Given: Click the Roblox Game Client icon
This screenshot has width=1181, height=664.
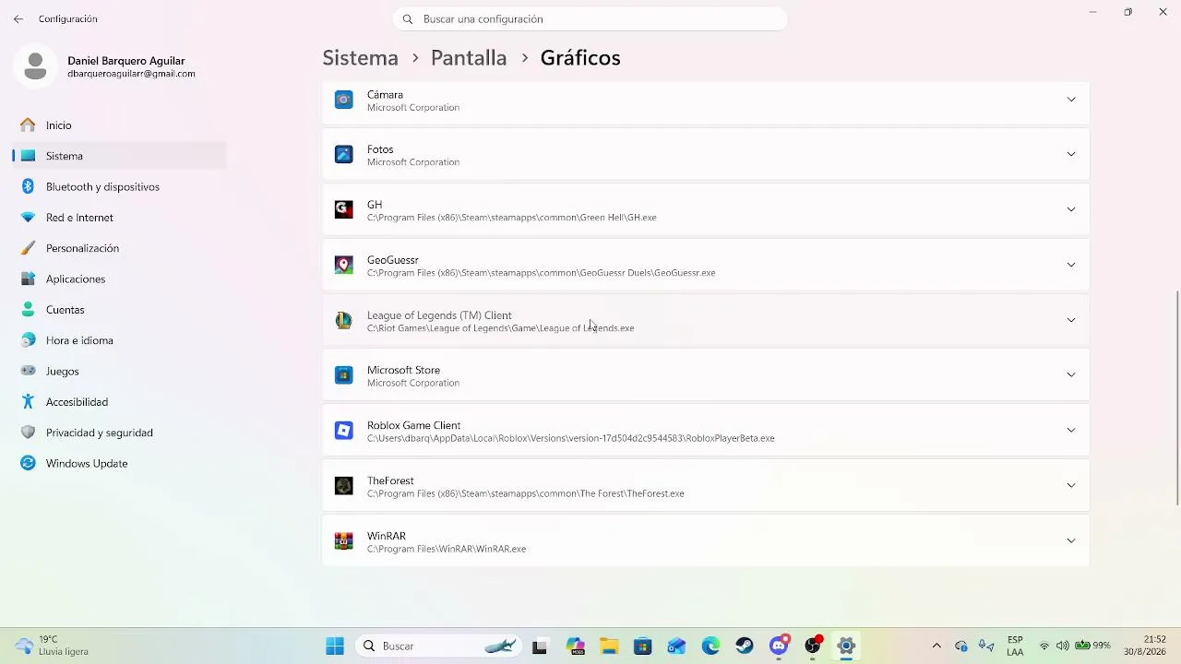Looking at the screenshot, I should tap(343, 431).
